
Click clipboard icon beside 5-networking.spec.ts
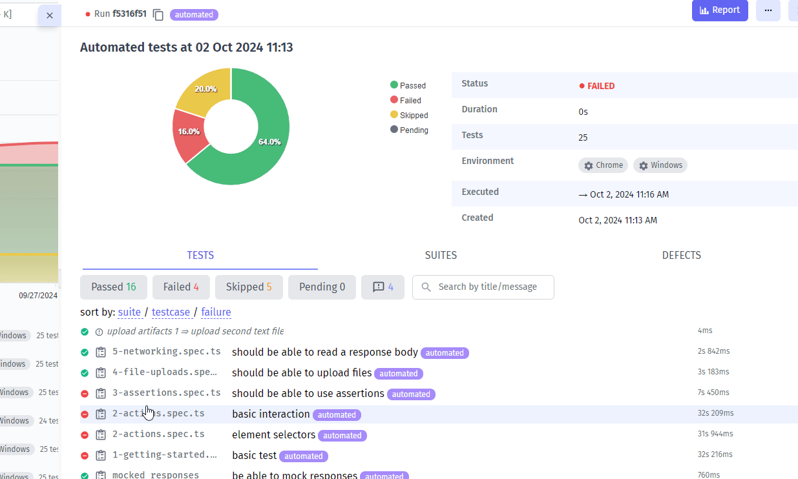tap(101, 352)
